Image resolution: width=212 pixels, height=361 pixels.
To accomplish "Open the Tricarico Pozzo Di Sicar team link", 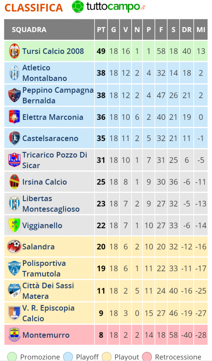I will click(x=55, y=160).
